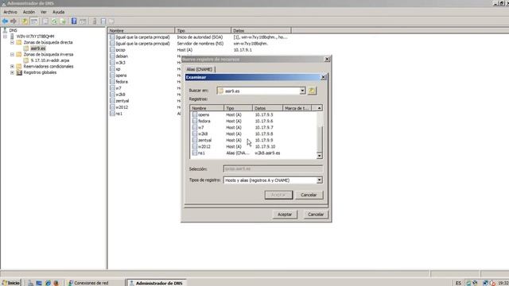Select the Inicio de autoridad (SOA) record row
This screenshot has height=286, width=509.
pyautogui.click(x=200, y=37)
